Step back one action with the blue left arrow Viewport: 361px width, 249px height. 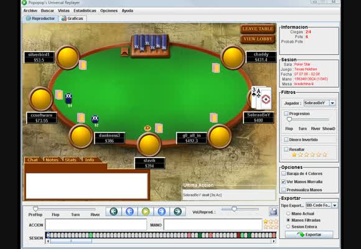tap(130, 211)
